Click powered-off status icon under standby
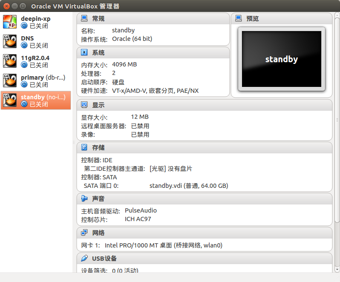This screenshot has width=340, height=282. (x=24, y=104)
